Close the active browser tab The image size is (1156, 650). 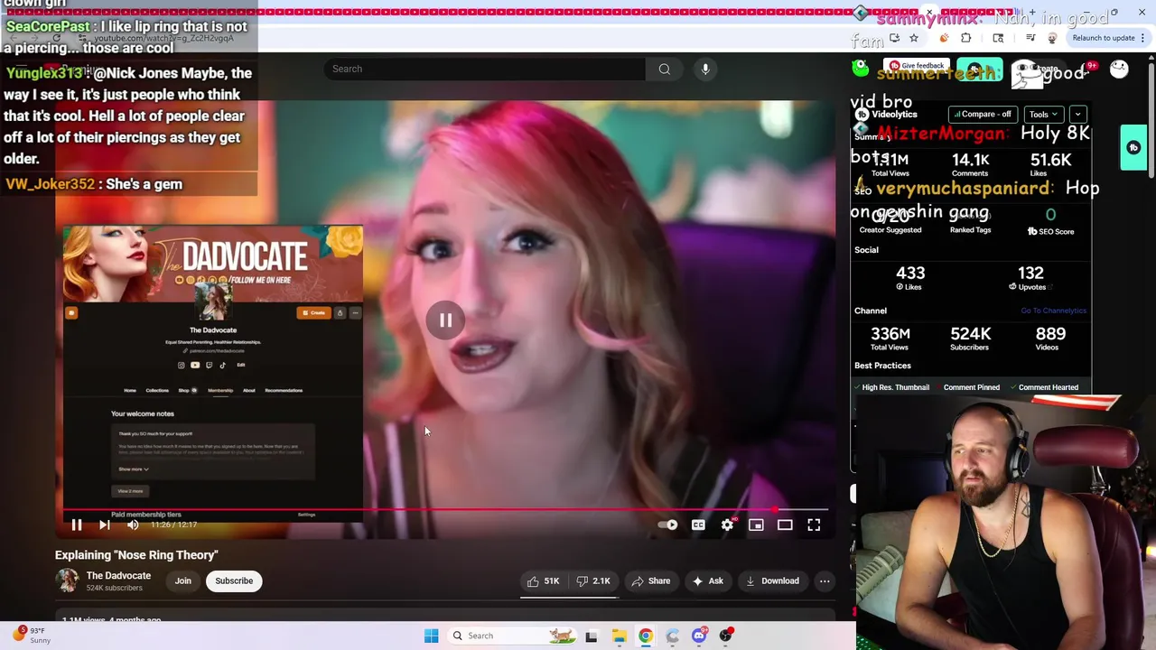pos(929,13)
